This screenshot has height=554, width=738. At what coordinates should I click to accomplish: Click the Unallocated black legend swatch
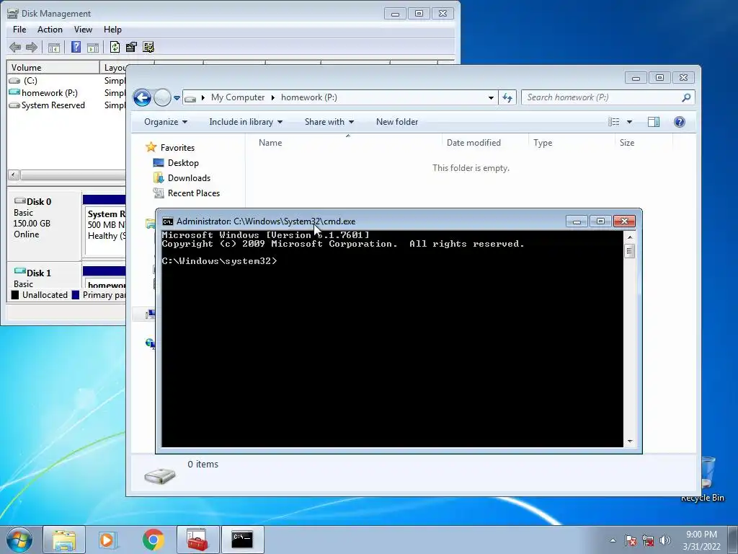coord(15,295)
